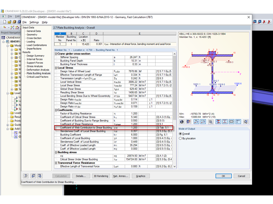The image size is (273, 204).
Task: Open Load Combinations input page
Action: (x=37, y=45)
